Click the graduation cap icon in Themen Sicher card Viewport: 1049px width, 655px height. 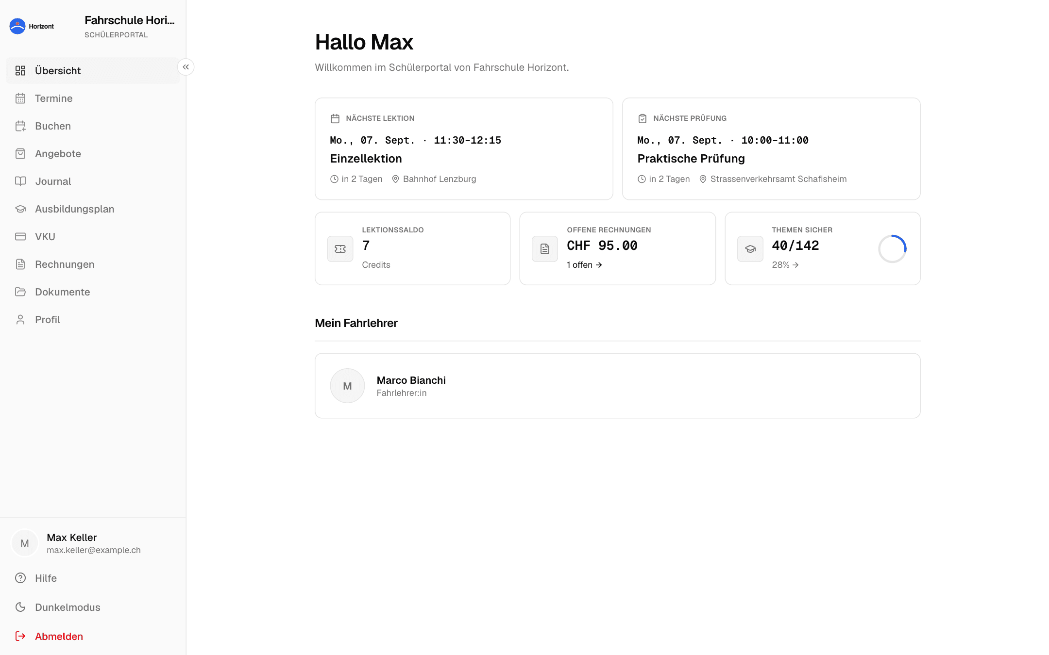pyautogui.click(x=750, y=249)
